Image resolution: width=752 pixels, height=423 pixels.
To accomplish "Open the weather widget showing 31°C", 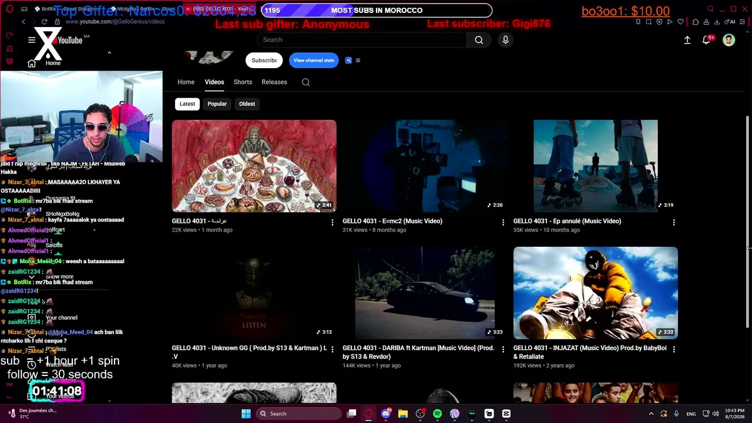I will pyautogui.click(x=32, y=414).
